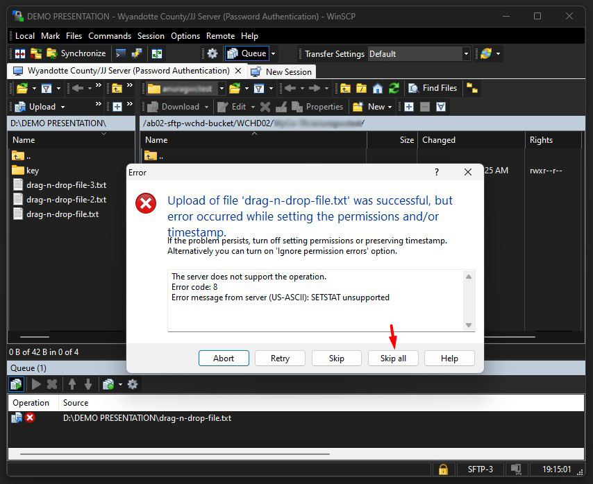
Task: Click Skip in the Error dialog
Action: 337,358
